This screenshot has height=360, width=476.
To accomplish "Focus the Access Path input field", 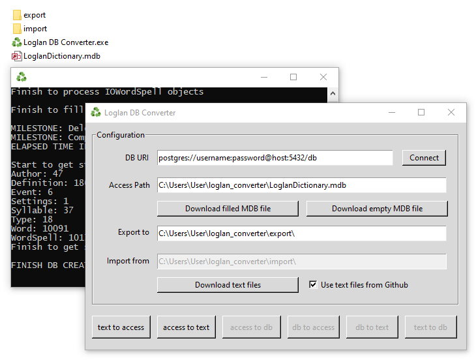I will (302, 185).
